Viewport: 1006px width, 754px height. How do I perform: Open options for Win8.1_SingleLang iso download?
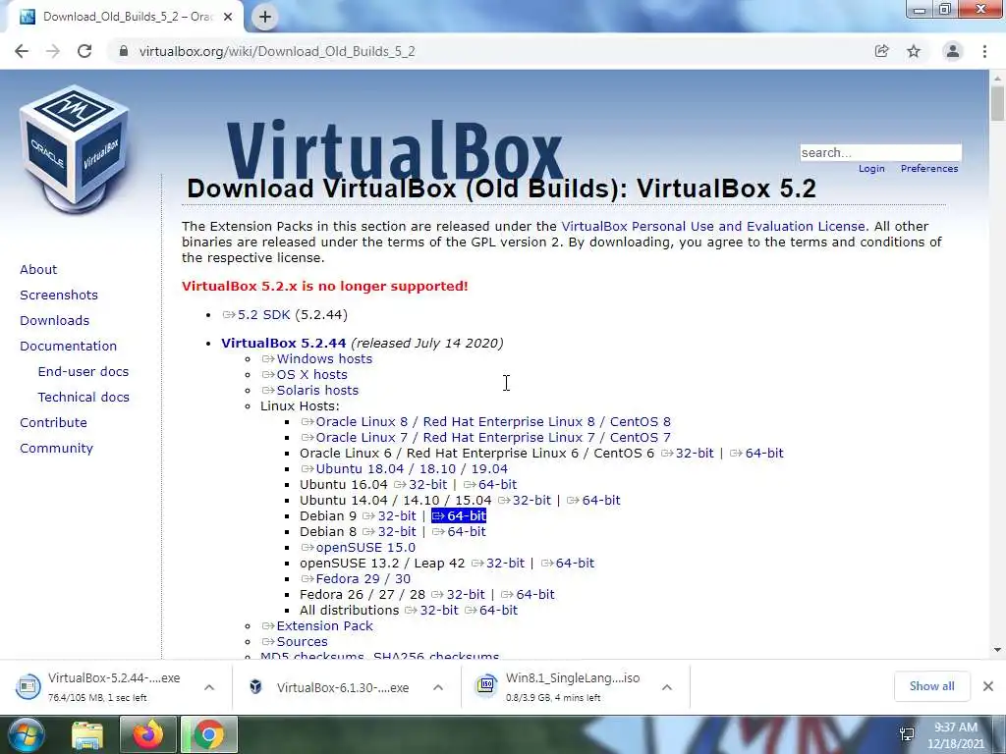tap(667, 687)
